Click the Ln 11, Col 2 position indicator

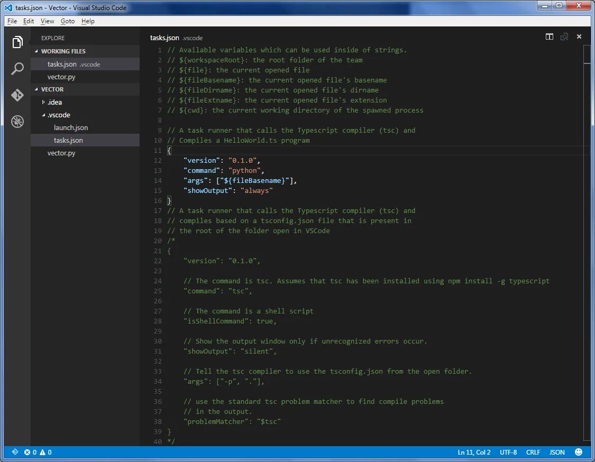(474, 452)
